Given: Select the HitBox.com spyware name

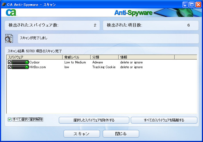Looking at the screenshot, I should (38, 67).
